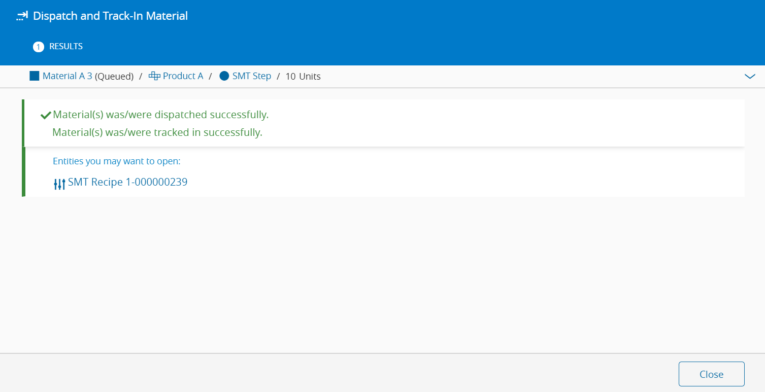Click the Entities you may want to open label
This screenshot has height=392, width=765.
click(117, 161)
